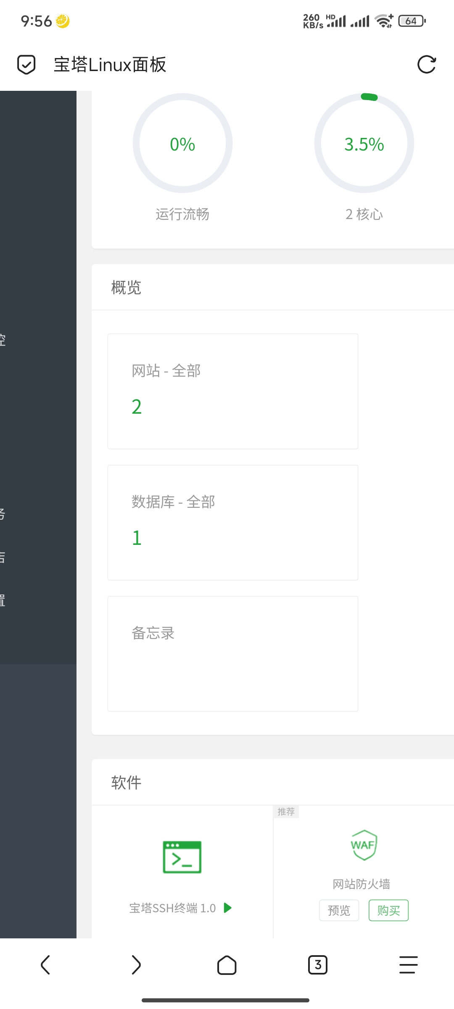Tap the site security shield icon
454x1009 pixels.
[26, 65]
